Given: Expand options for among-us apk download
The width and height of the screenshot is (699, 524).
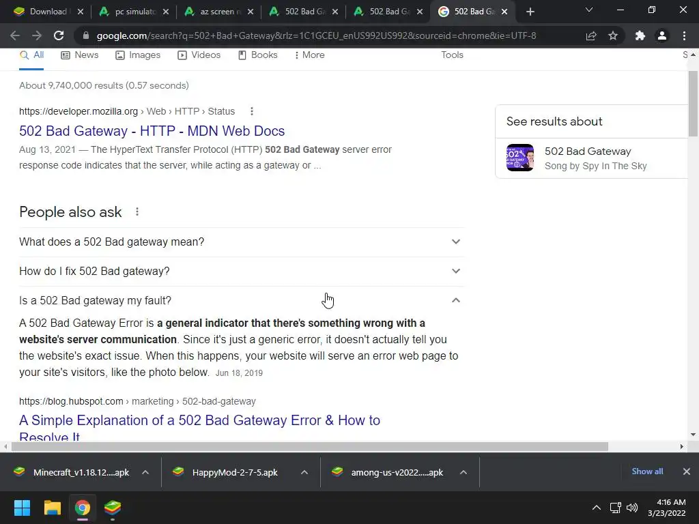Looking at the screenshot, I should (x=463, y=472).
